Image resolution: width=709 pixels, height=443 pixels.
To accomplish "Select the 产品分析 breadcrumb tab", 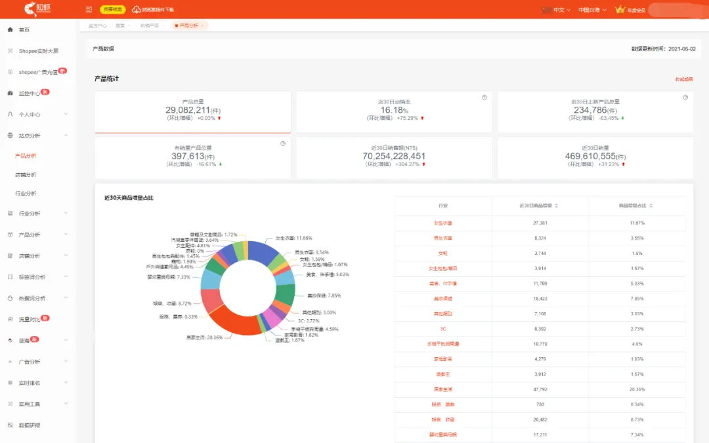I will 189,26.
